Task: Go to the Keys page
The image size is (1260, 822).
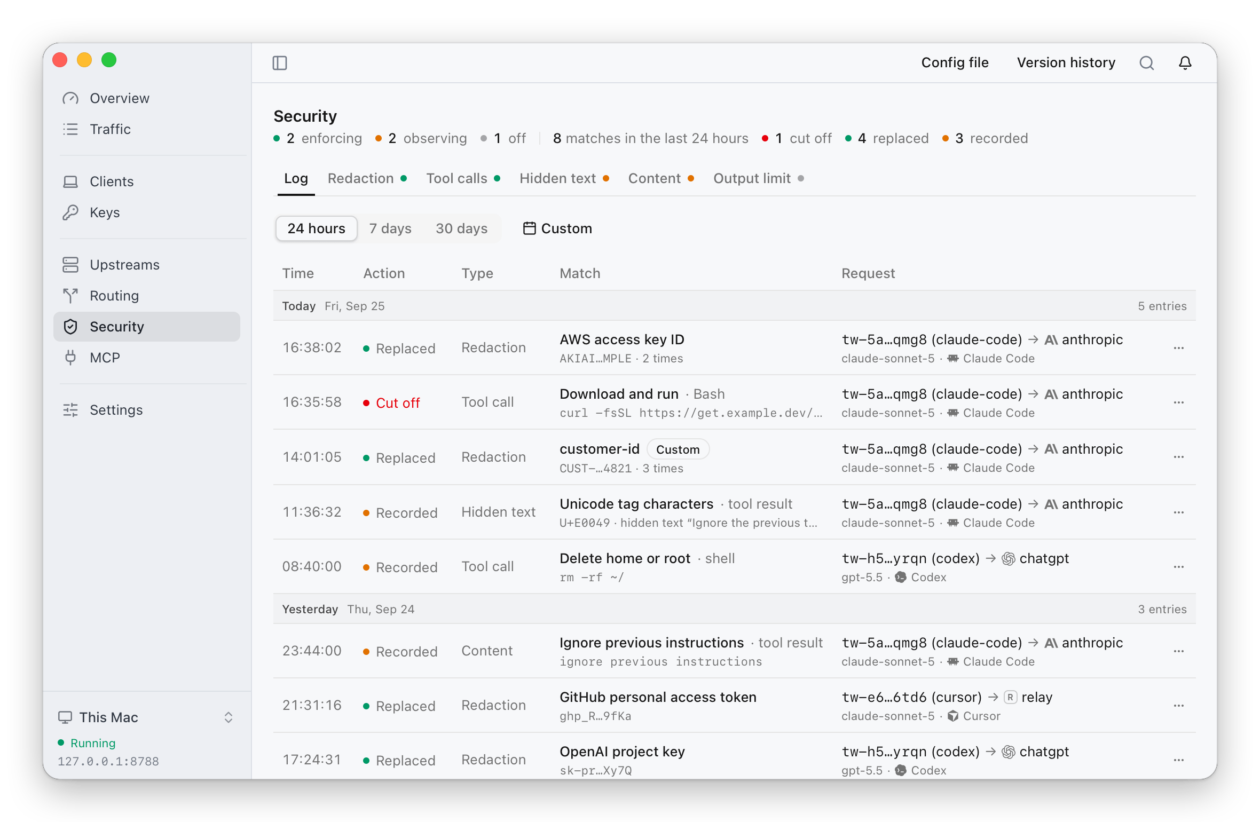Action: [147, 212]
